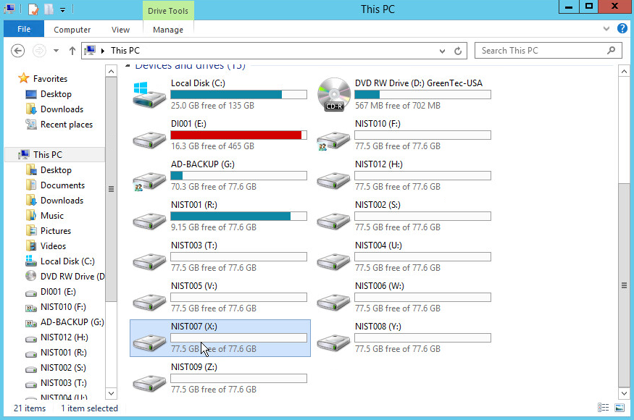This screenshot has height=420, width=634.
Task: Switch to the Manage ribbon tab
Action: coord(168,30)
